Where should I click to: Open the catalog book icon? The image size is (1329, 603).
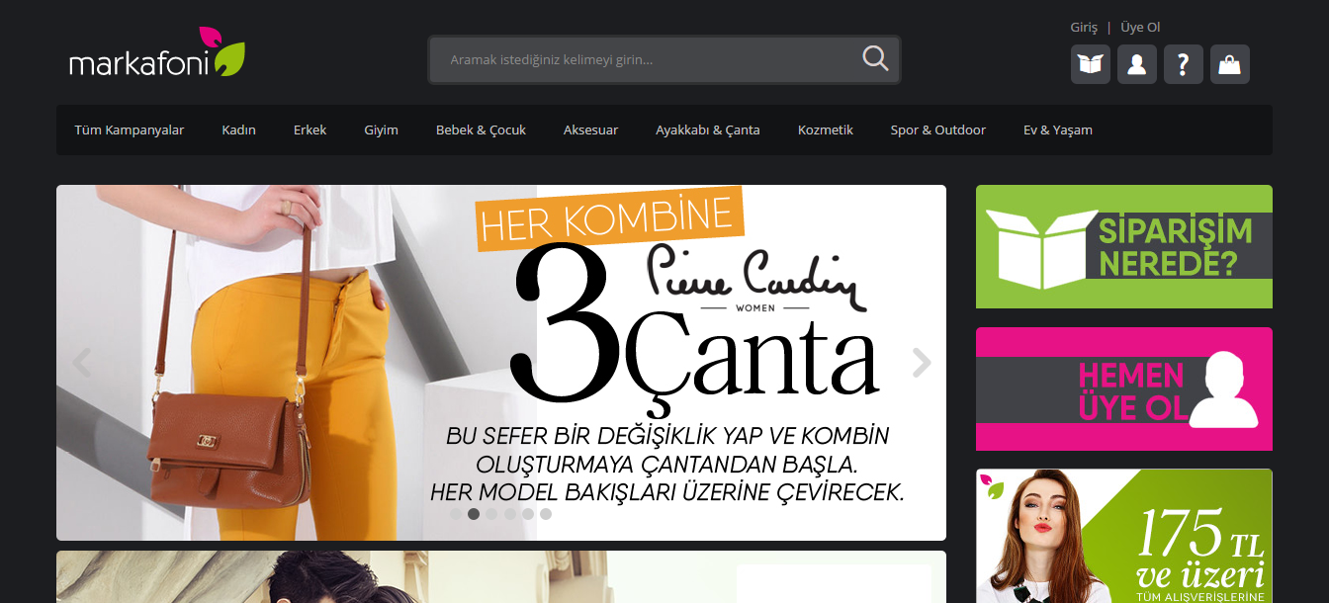(x=1090, y=64)
